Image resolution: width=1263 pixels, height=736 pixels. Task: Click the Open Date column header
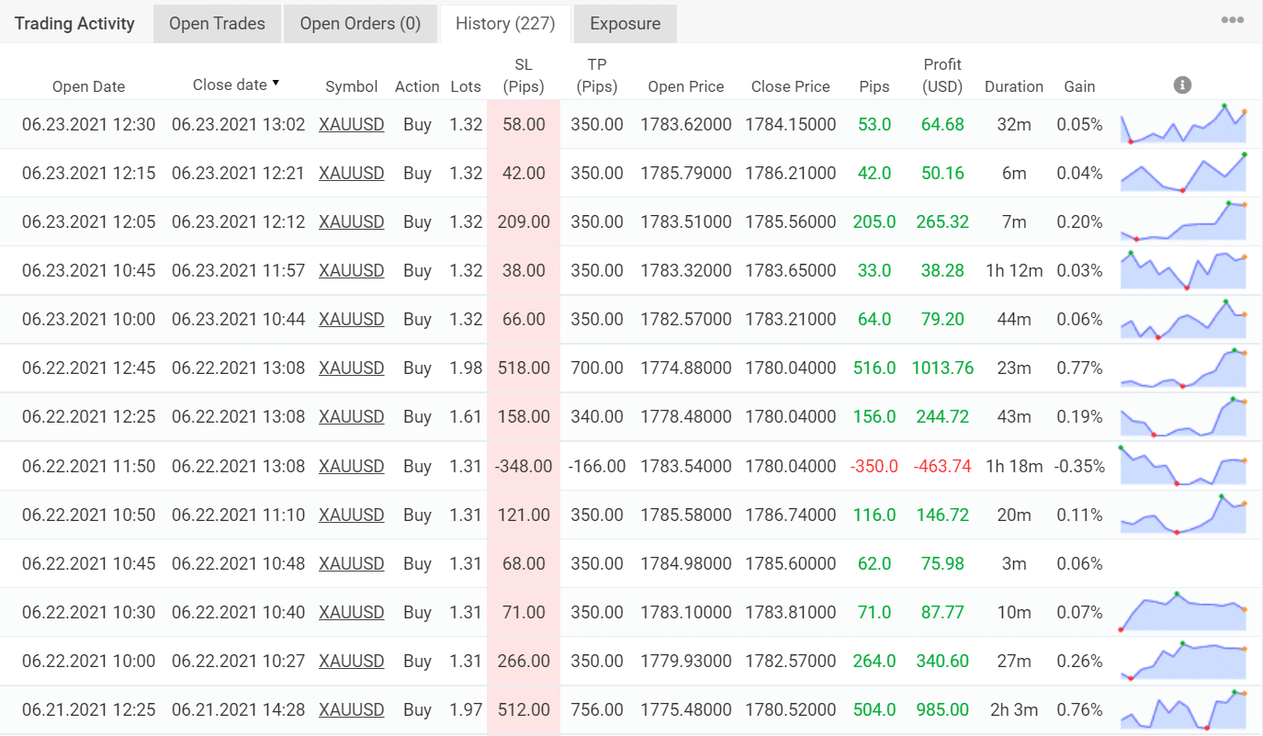pos(88,85)
